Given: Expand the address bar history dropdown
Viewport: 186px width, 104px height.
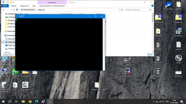Looking at the screenshot, I should tap(120, 10).
